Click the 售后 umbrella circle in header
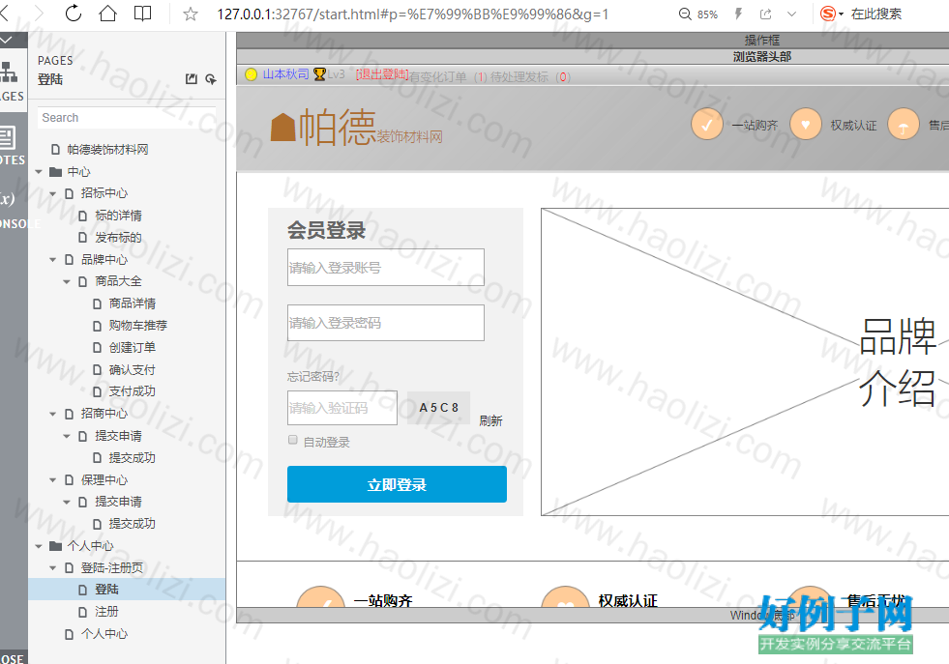Viewport: 949px width, 664px height. (x=904, y=125)
